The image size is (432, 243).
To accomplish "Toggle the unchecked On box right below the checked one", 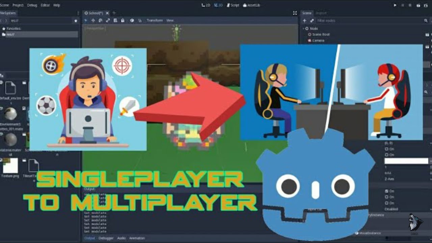I will (x=387, y=197).
